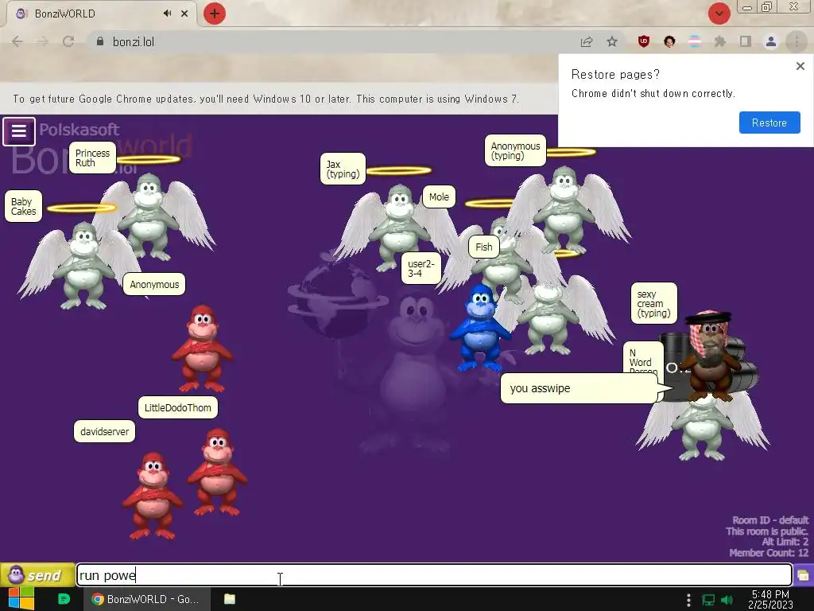This screenshot has width=814, height=611.
Task: Click the keffiyeh Bonzi on oil barrels
Action: point(710,356)
